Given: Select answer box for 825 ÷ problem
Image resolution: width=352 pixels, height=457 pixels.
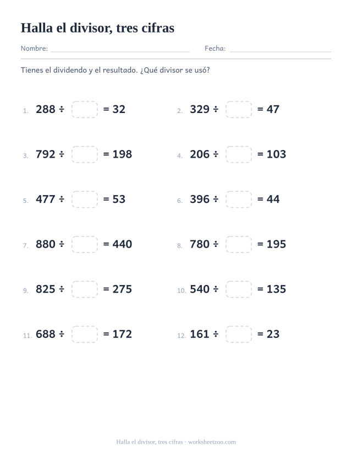Looking at the screenshot, I should pyautogui.click(x=85, y=289).
